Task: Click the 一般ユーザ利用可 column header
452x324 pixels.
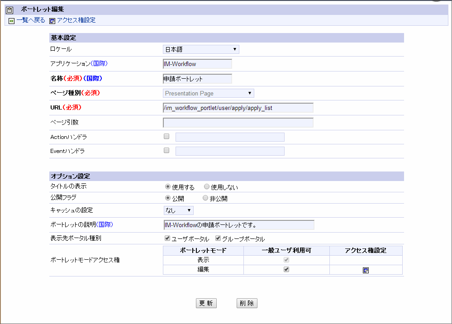Action: point(286,251)
